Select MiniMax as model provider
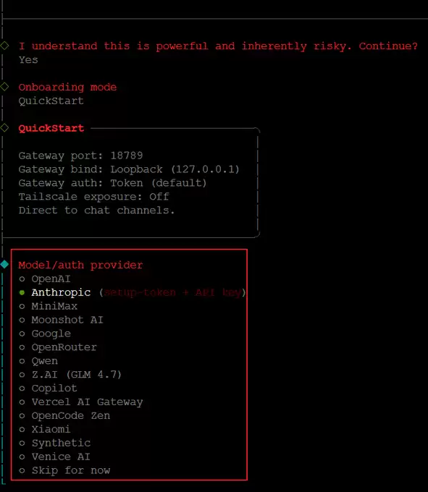The image size is (428, 492). click(x=48, y=306)
